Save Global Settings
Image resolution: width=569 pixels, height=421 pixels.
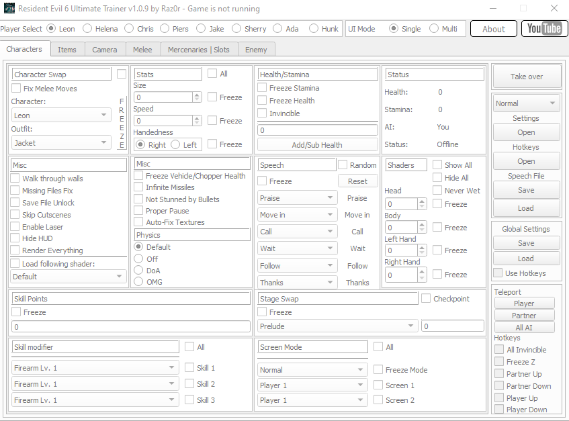(x=526, y=243)
